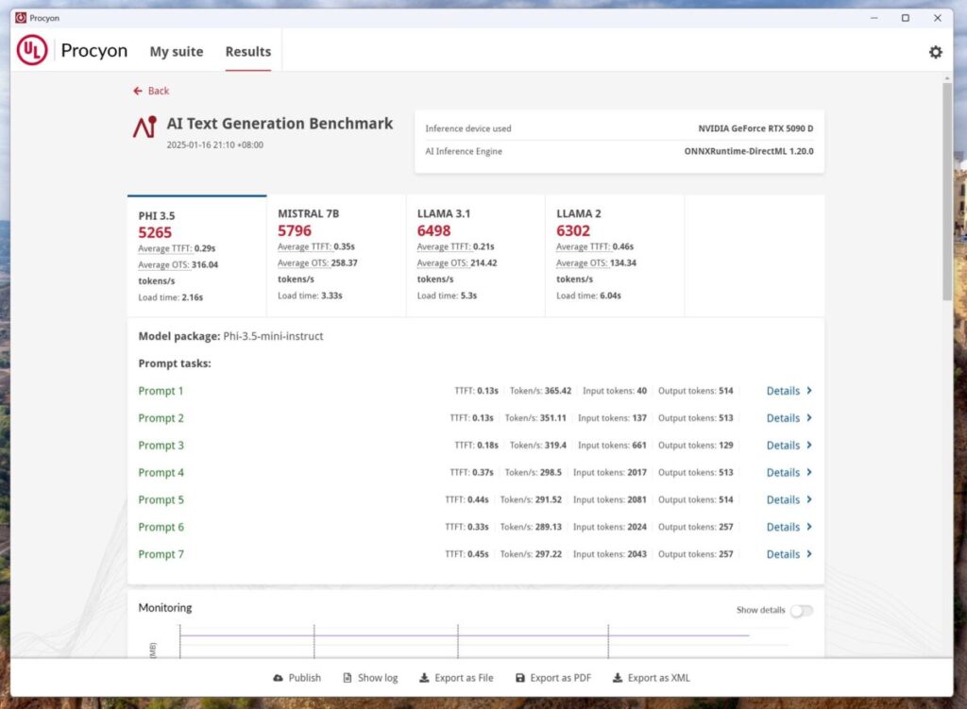Click the back arrow icon
The height and width of the screenshot is (709, 967).
pos(138,91)
